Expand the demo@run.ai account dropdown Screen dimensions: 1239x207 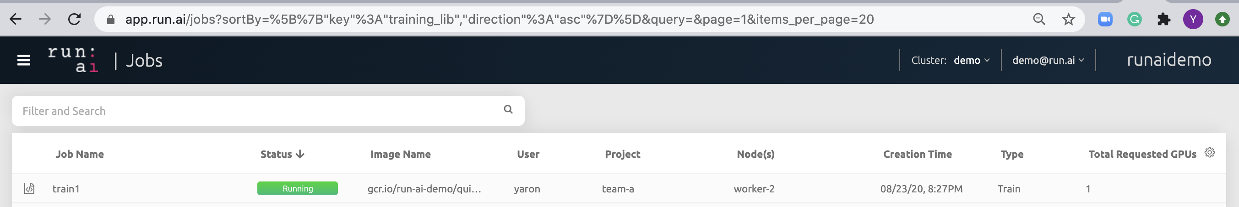point(1048,60)
